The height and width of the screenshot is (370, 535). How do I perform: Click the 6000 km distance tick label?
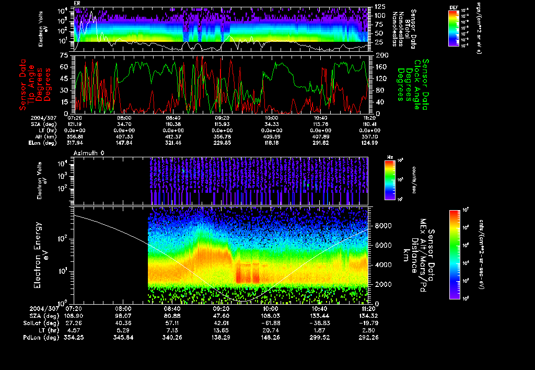coord(383,246)
